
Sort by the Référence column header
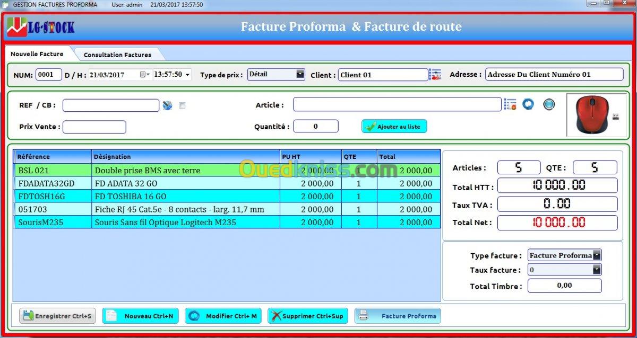coord(53,157)
